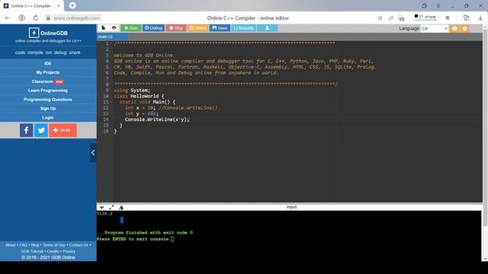Close the Online C++ Compiler browser tab

pos(58,6)
